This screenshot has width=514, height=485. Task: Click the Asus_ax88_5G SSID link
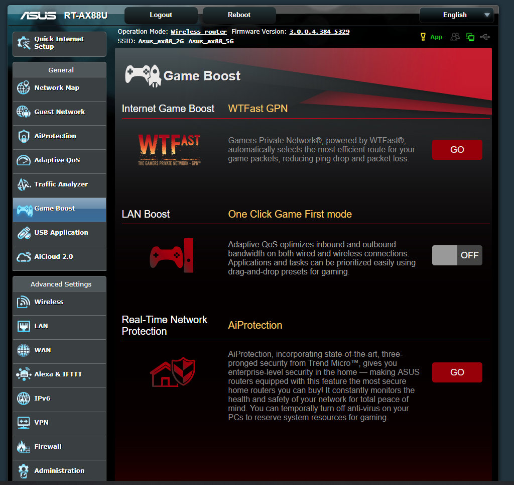[x=211, y=41]
